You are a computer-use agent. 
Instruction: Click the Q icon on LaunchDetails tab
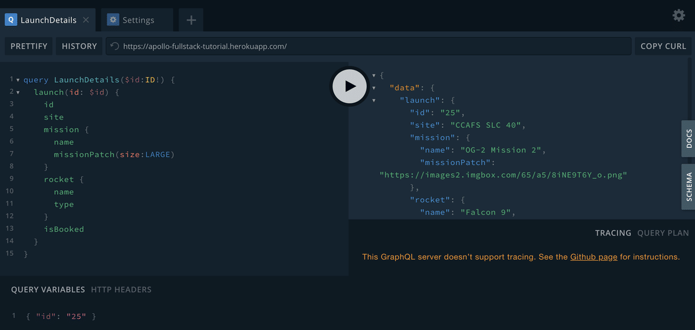coord(10,20)
